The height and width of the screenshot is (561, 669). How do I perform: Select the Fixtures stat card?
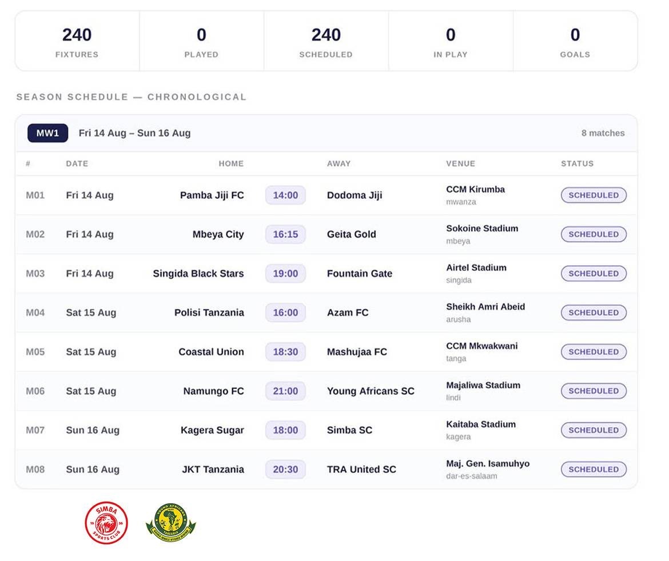tap(77, 41)
